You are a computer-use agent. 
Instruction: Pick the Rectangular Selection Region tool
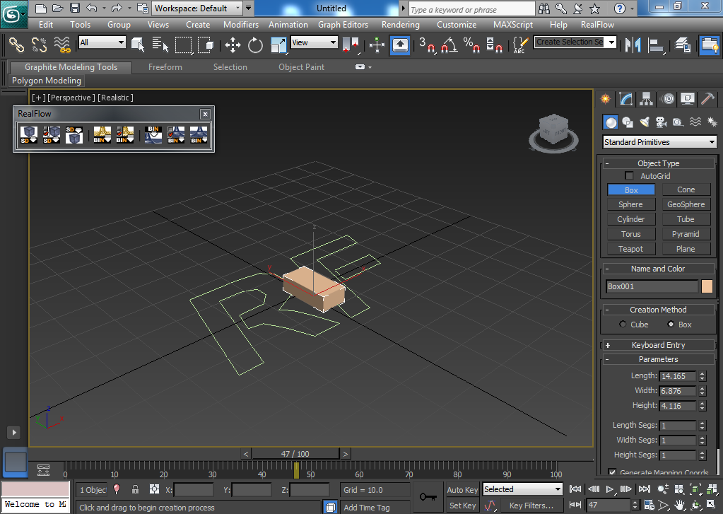point(183,45)
